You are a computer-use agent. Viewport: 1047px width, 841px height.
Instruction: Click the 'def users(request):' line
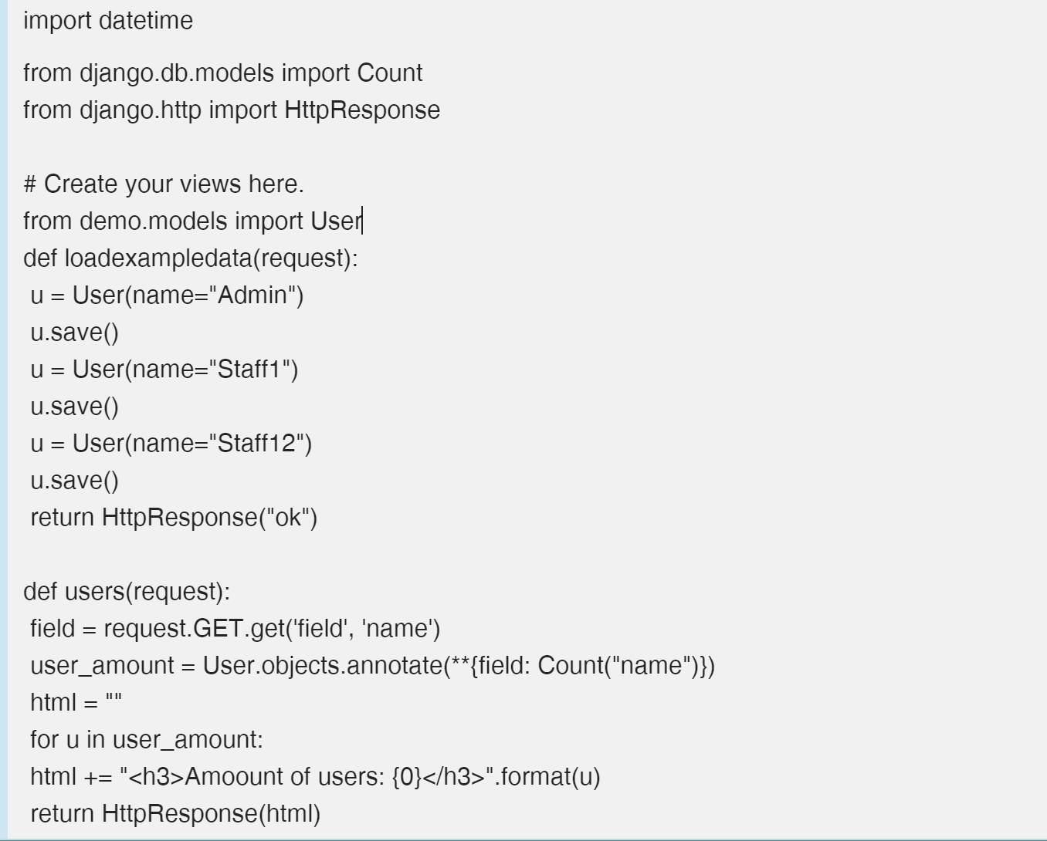coord(127,591)
